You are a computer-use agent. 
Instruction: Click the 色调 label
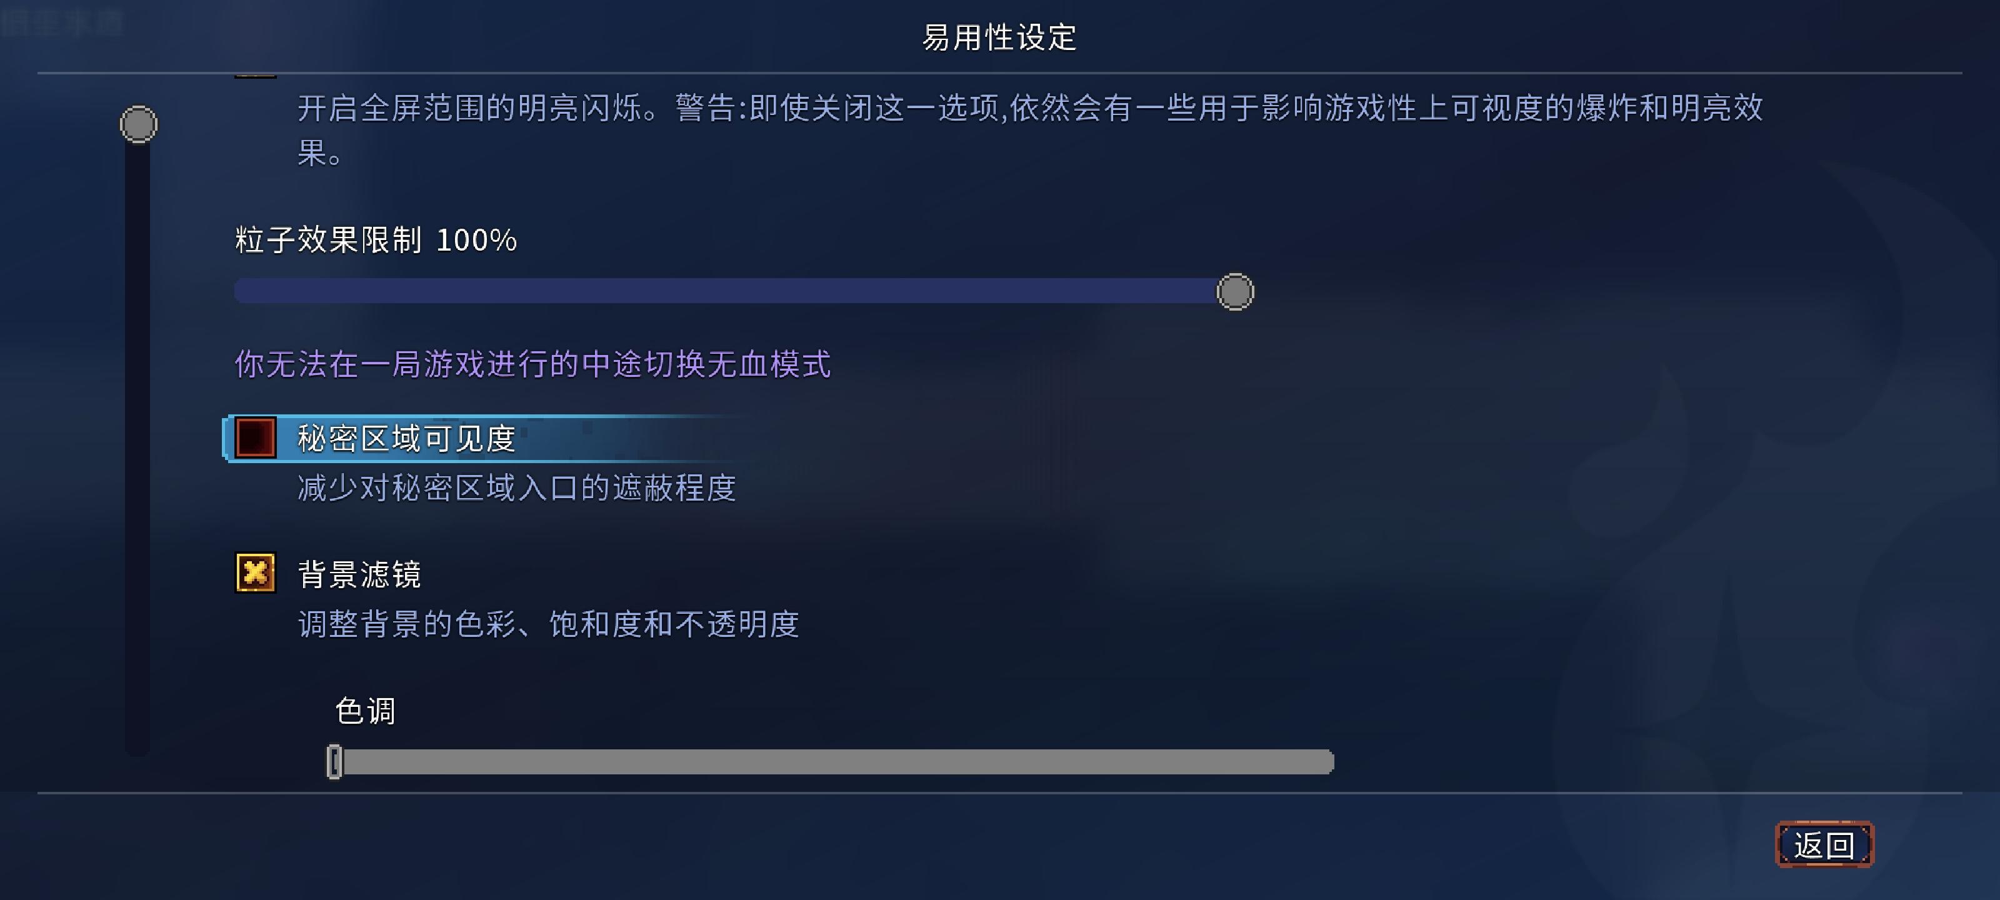365,711
